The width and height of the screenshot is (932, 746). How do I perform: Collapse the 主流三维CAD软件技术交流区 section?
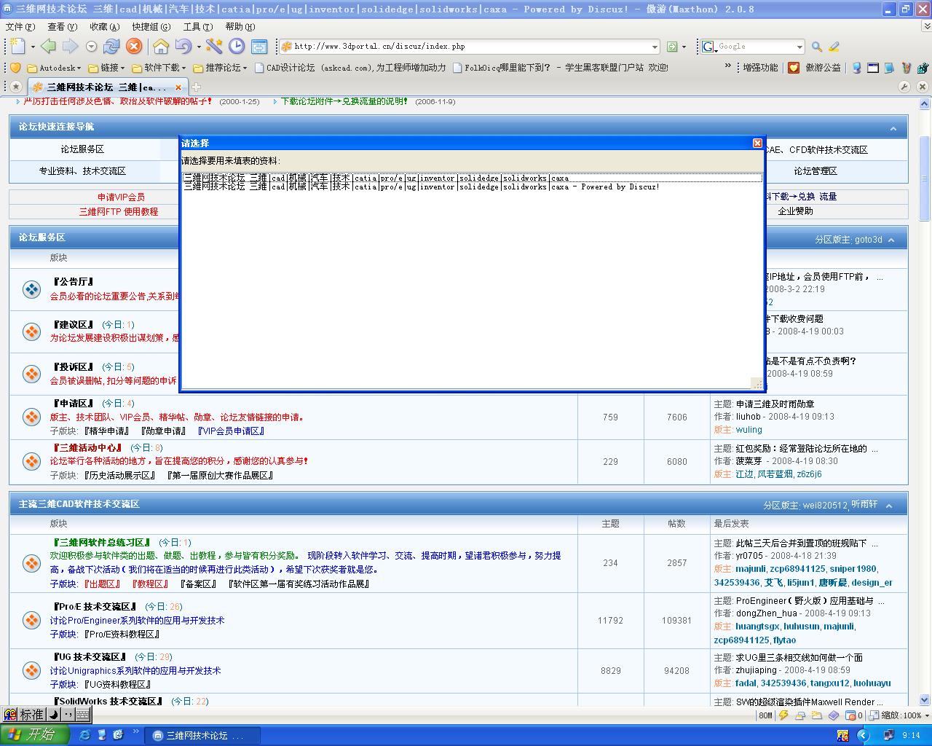[x=889, y=506]
